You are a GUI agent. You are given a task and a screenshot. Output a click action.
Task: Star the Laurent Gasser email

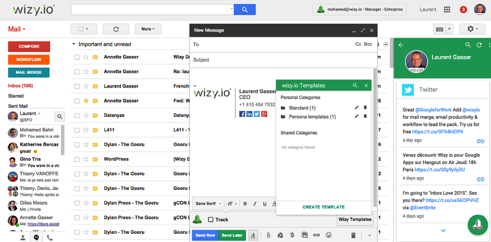[x=86, y=86]
